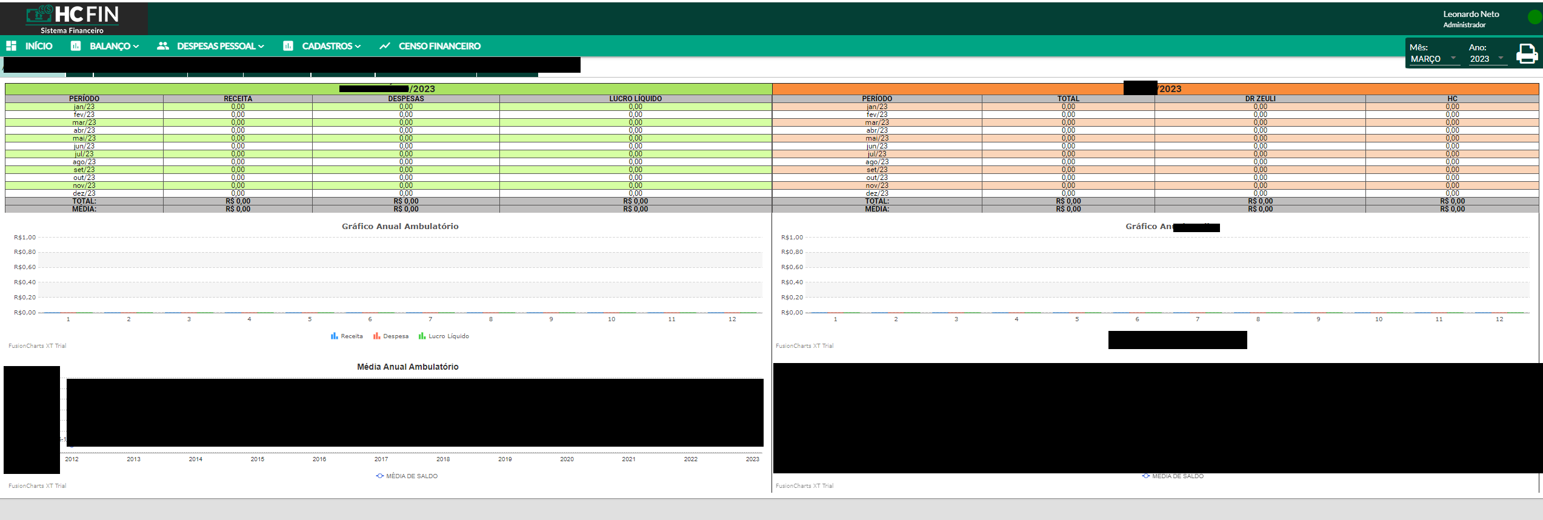Click the printer icon
The image size is (1543, 520).
coord(1526,54)
